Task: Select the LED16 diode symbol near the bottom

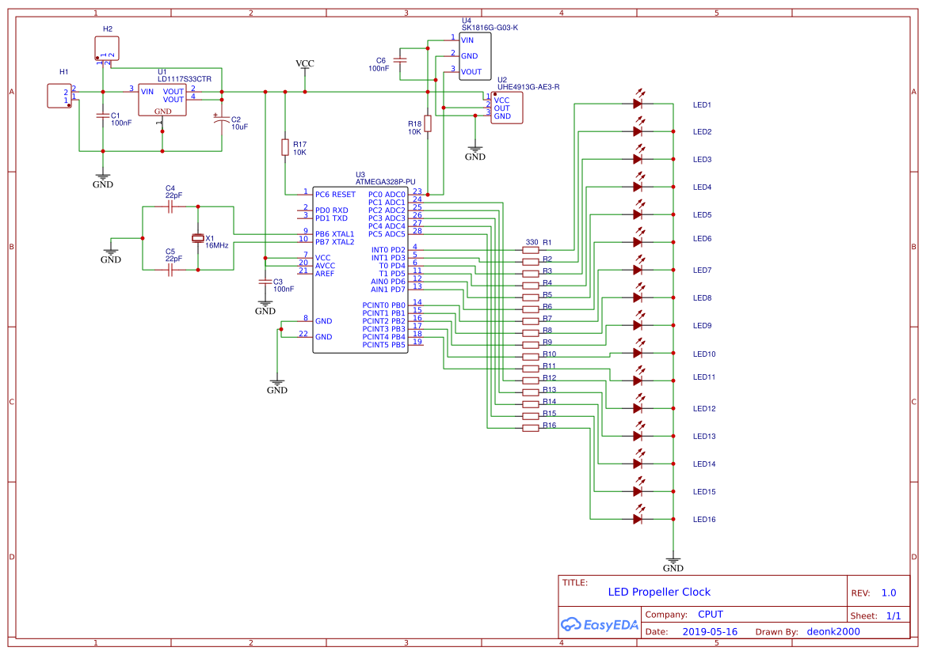Action: point(636,519)
